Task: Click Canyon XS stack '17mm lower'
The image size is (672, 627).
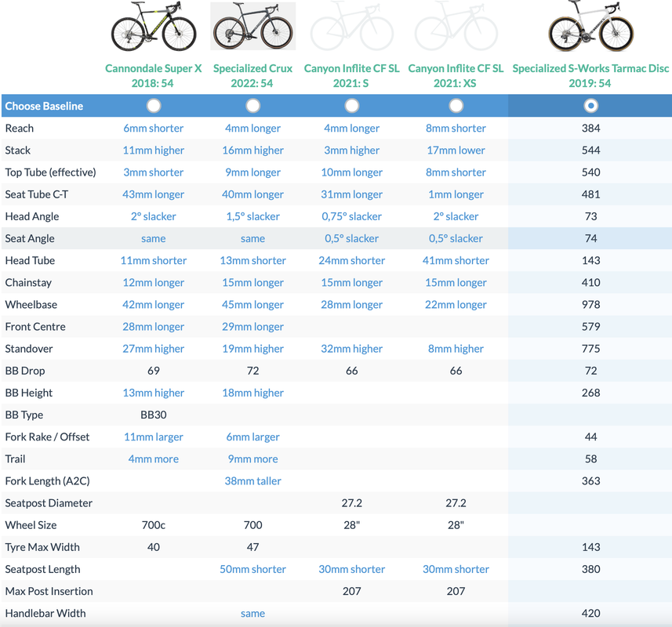Action: [x=456, y=150]
